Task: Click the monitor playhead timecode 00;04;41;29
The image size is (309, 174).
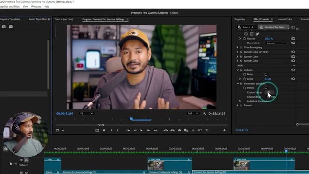Action: (x=65, y=113)
